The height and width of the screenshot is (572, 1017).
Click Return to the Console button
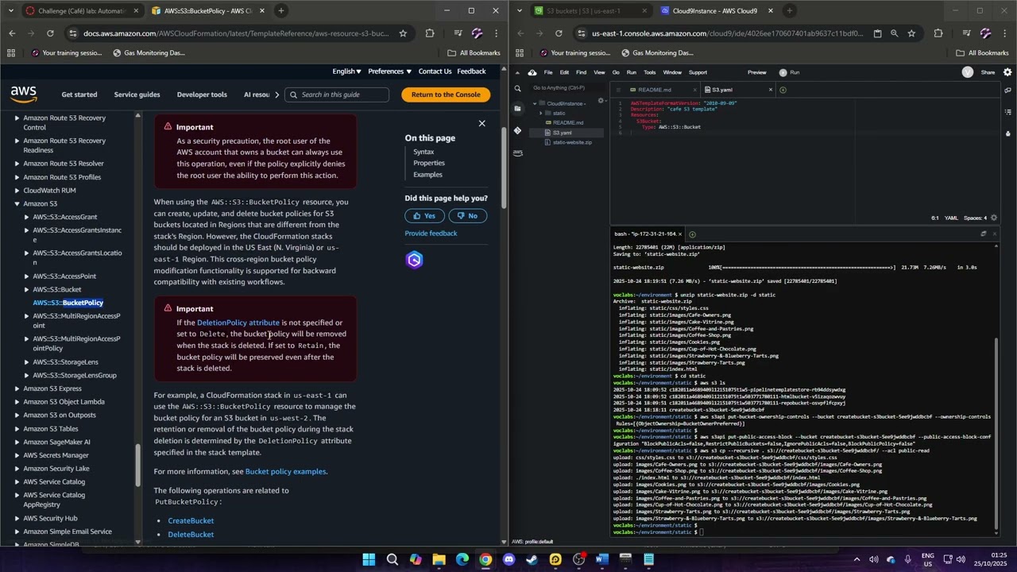[x=446, y=95]
